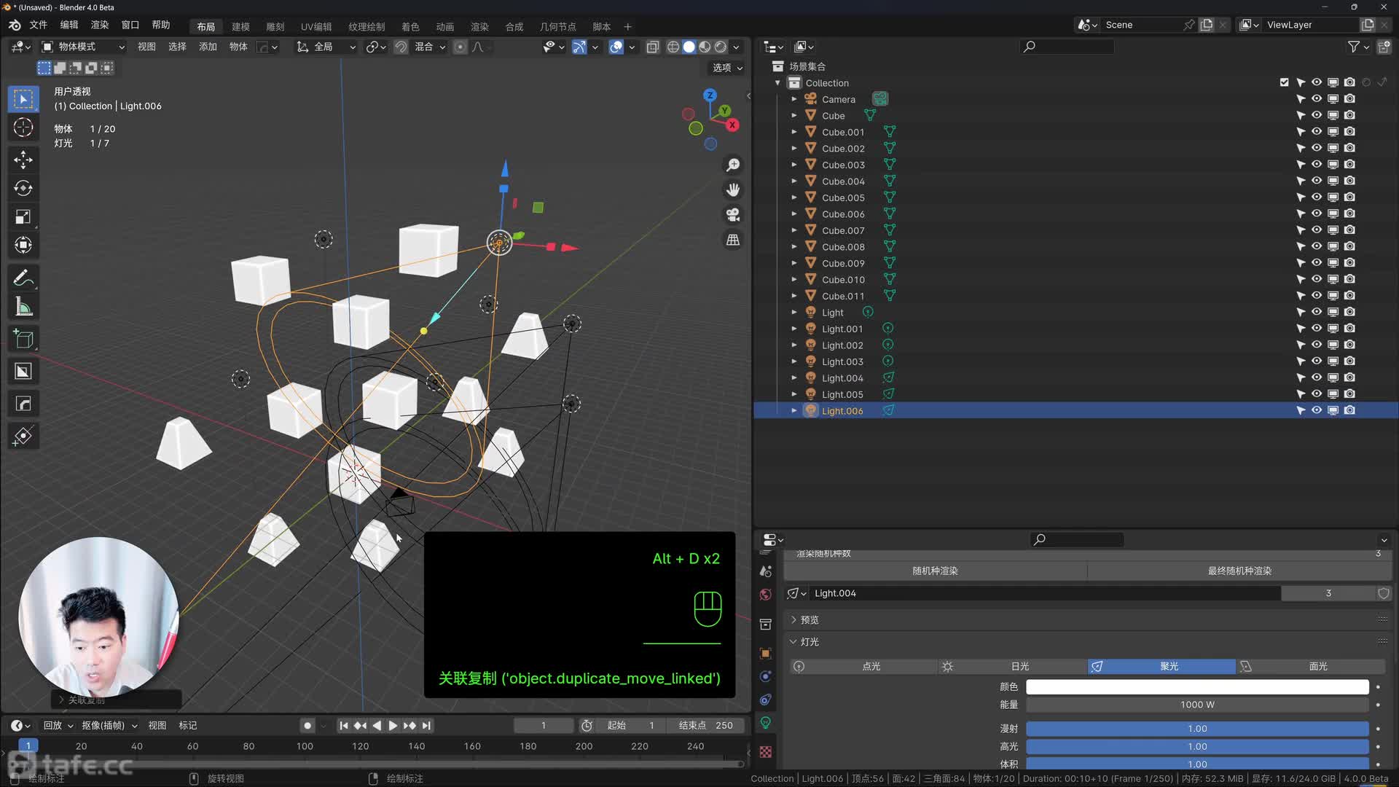Select the Annotate tool
The image size is (1399, 787).
click(x=23, y=278)
